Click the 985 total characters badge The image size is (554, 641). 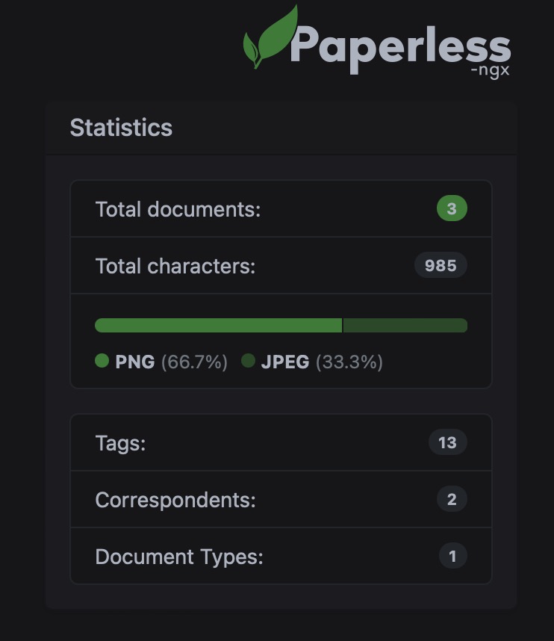pyautogui.click(x=441, y=265)
